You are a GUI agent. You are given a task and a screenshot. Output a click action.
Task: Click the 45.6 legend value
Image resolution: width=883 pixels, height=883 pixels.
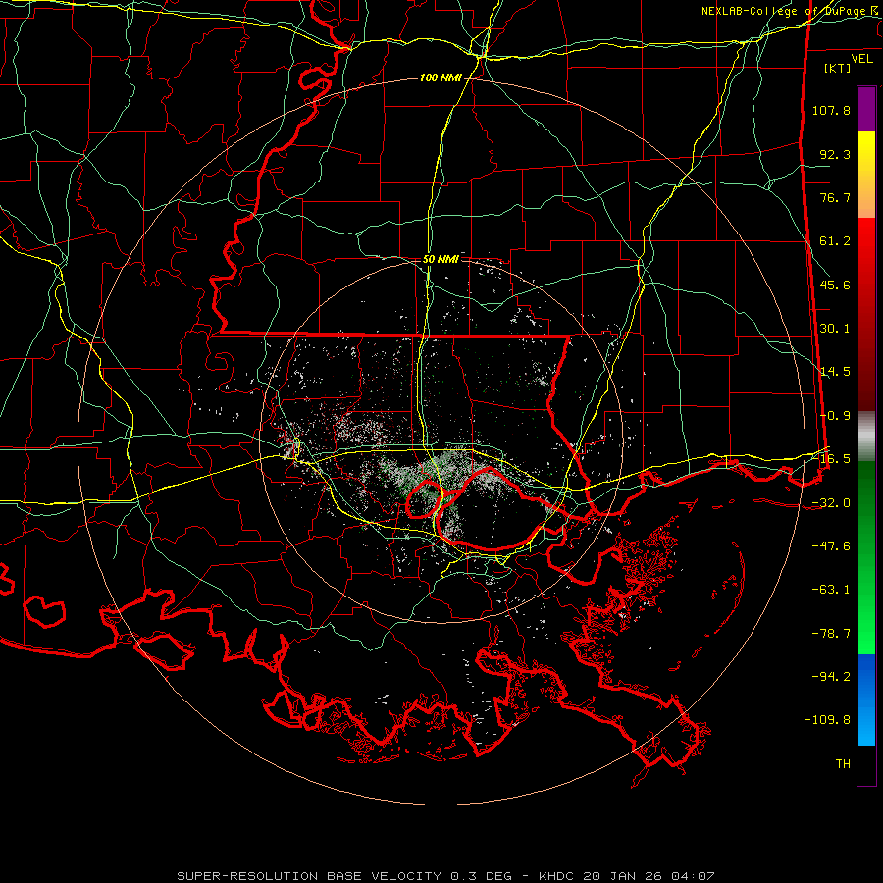[x=835, y=285]
